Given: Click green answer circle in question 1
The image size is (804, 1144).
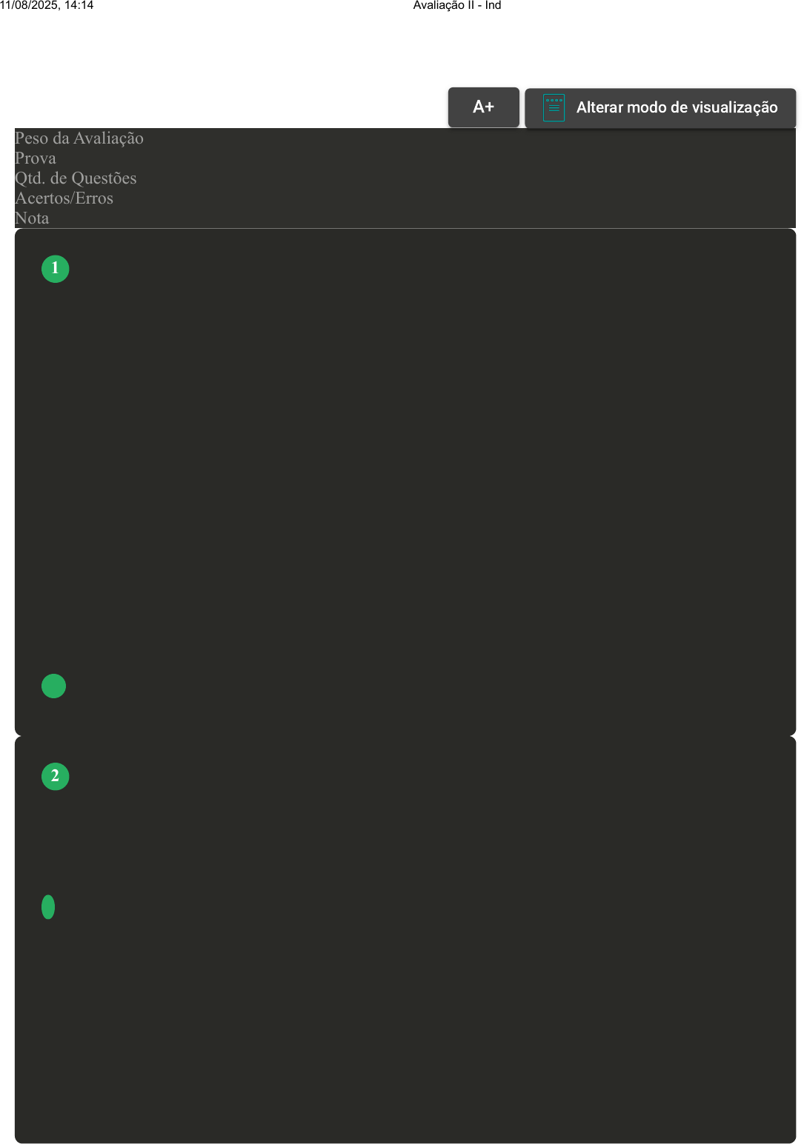Looking at the screenshot, I should (53, 686).
